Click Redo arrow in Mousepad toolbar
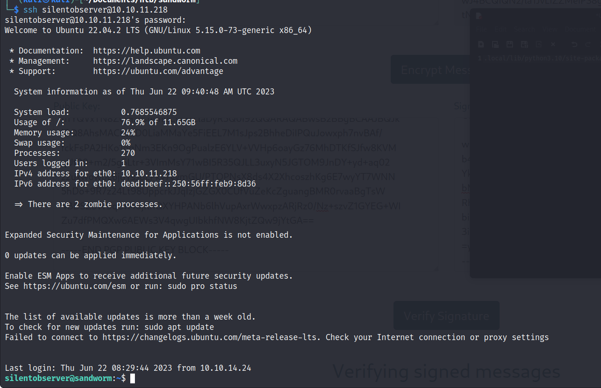The image size is (601, 388). [588, 44]
